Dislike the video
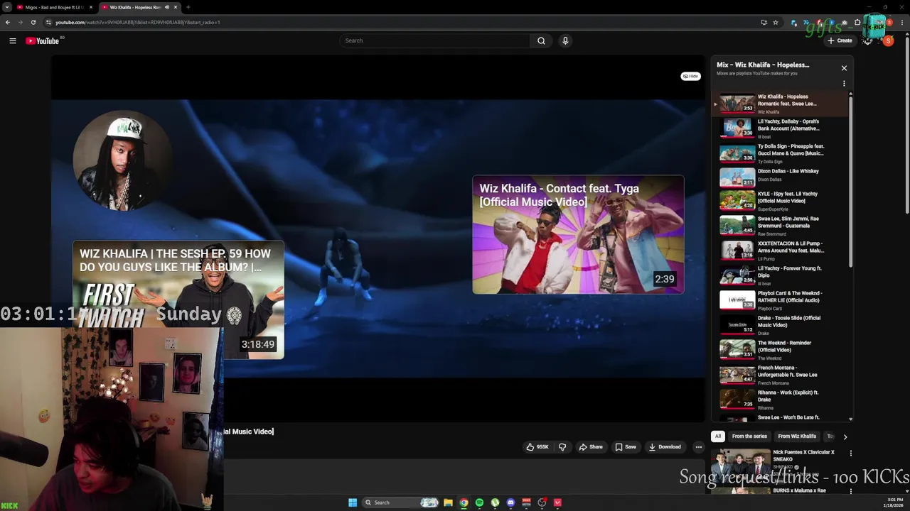Screen dimensions: 910x511 [x=562, y=447]
